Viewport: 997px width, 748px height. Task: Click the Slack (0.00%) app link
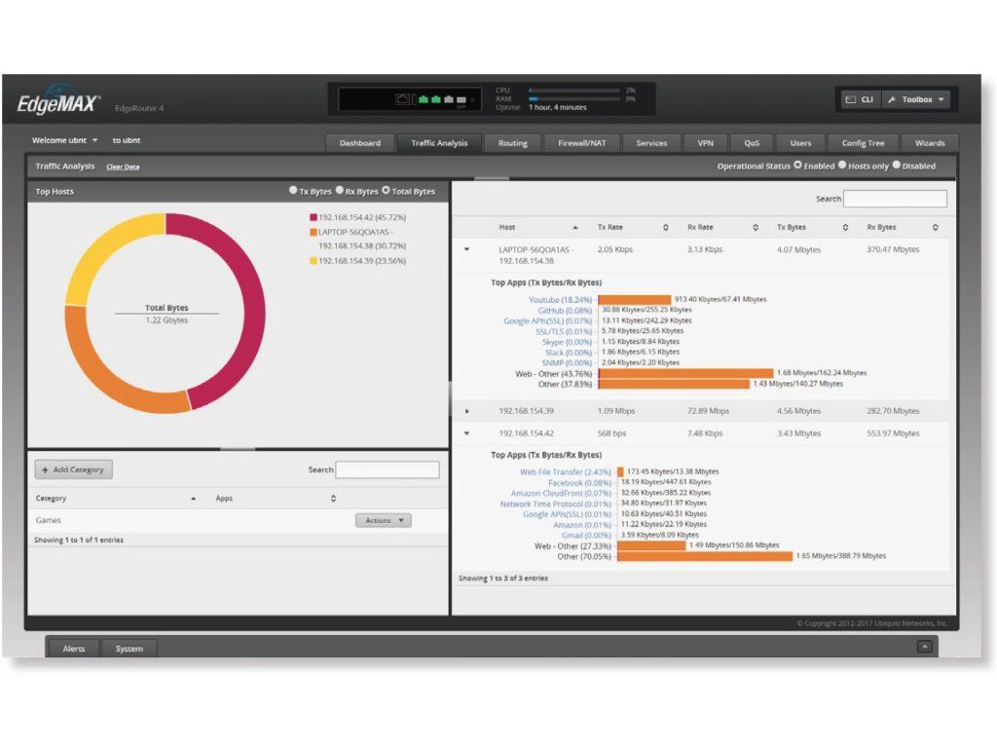point(569,353)
